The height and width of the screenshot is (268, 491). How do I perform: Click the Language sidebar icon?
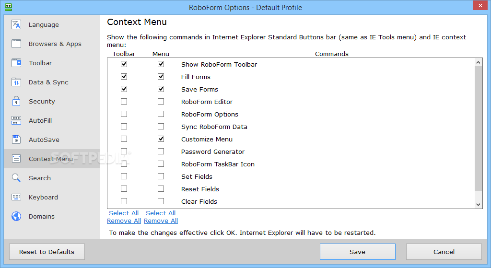pyautogui.click(x=16, y=24)
